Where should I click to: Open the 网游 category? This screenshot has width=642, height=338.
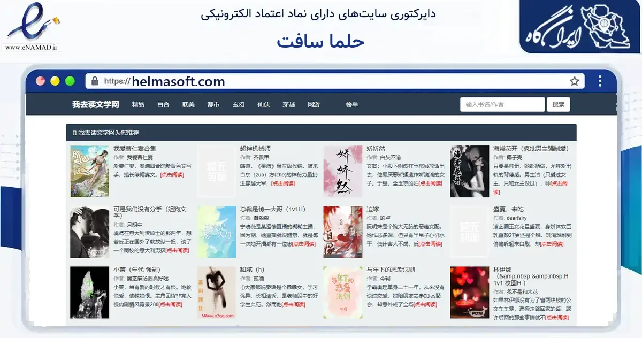(314, 104)
